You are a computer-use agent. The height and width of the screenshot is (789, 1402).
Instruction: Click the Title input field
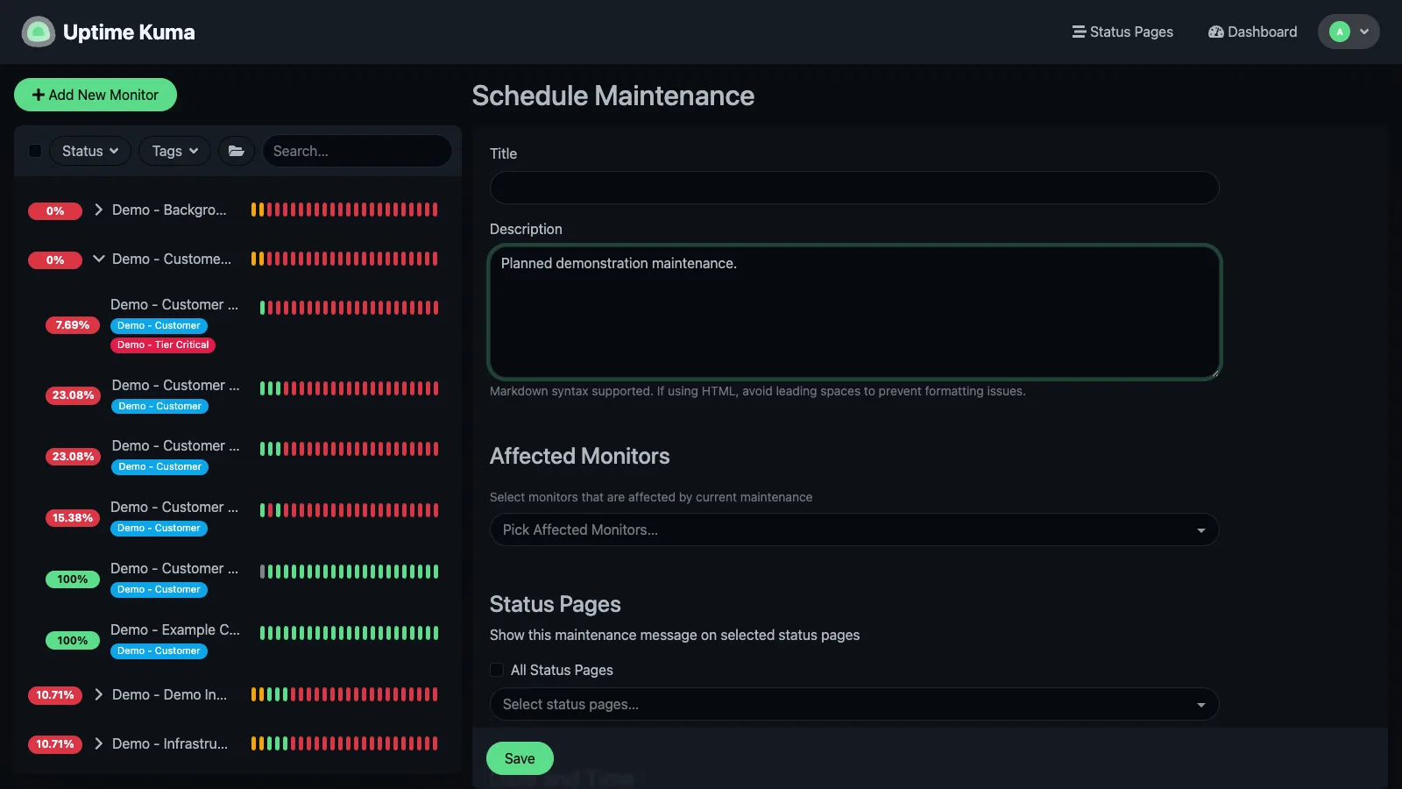(854, 188)
